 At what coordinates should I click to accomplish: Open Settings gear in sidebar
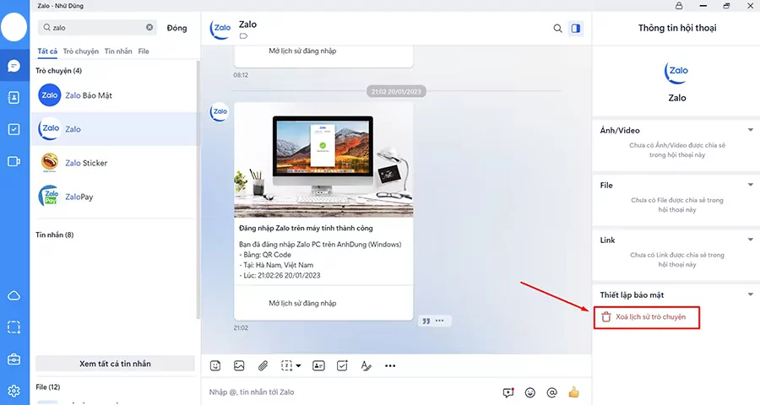pos(14,391)
